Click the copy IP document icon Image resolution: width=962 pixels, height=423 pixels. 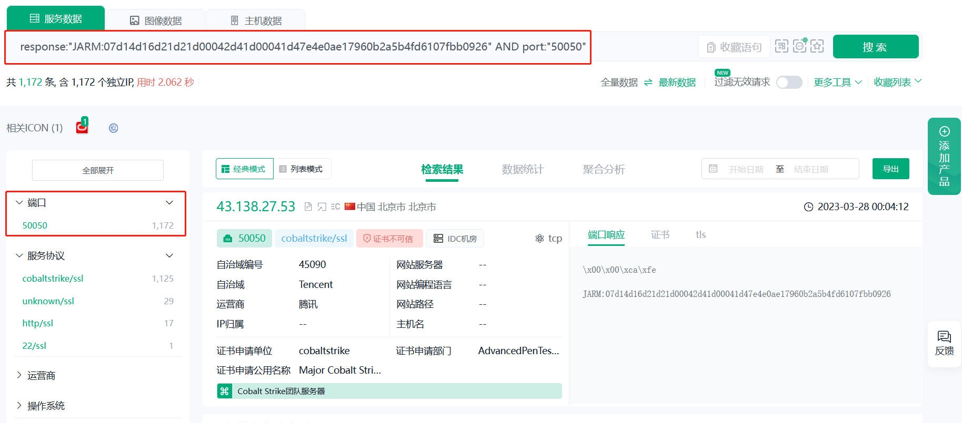coord(308,207)
